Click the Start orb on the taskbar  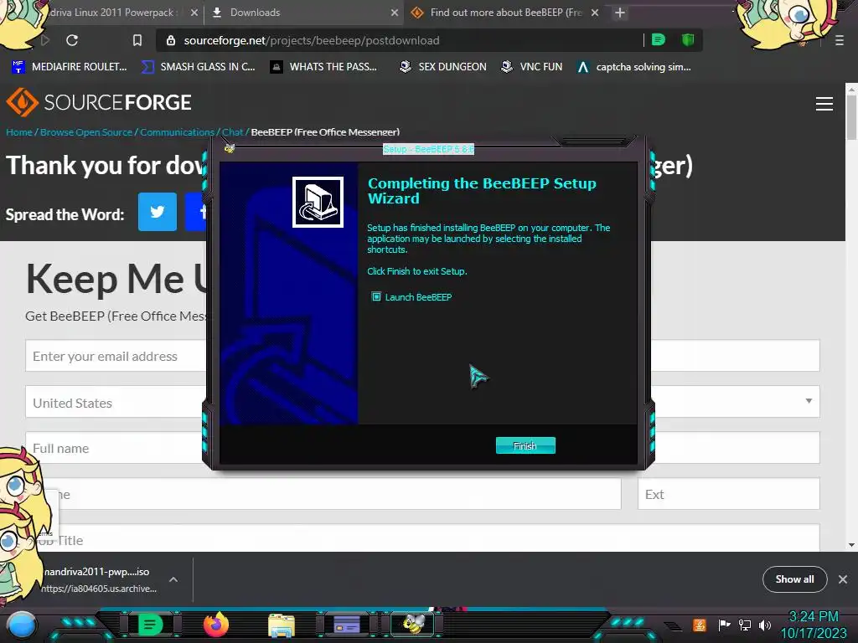(x=21, y=625)
